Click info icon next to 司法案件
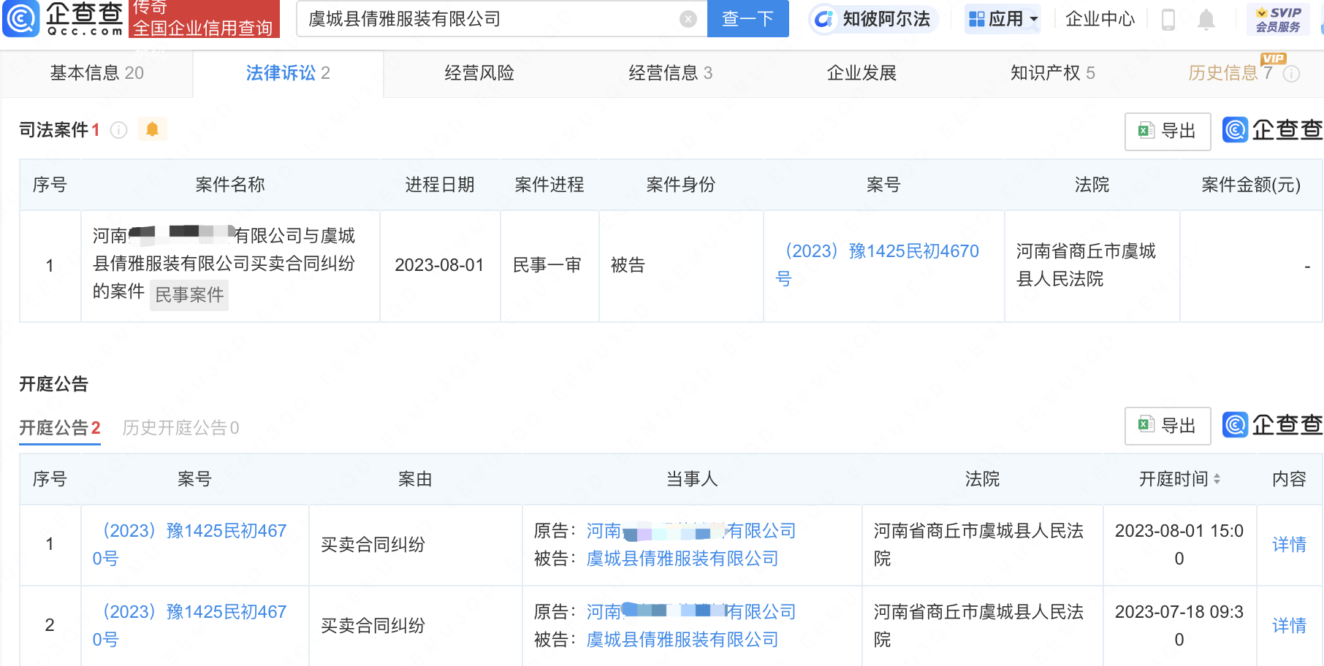Viewport: 1324px width, 666px height. pos(118,130)
